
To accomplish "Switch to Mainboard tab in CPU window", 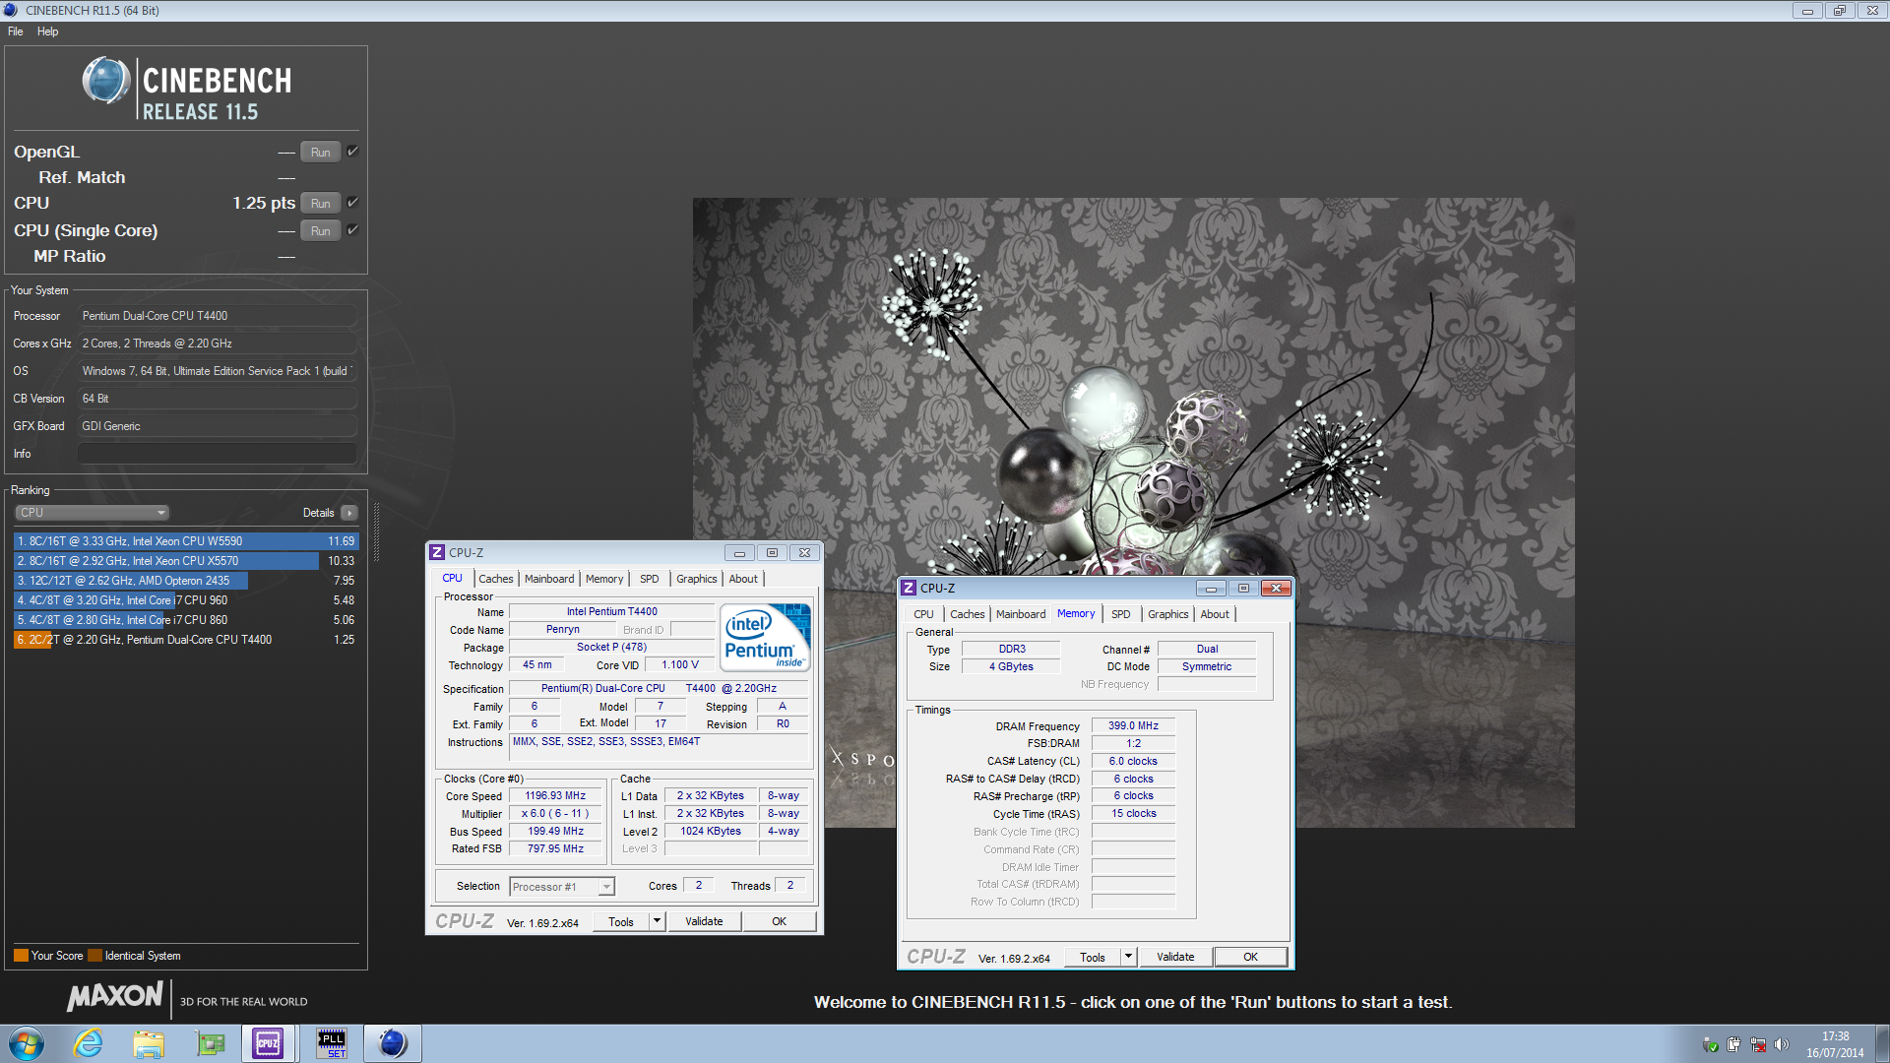I will pos(549,579).
